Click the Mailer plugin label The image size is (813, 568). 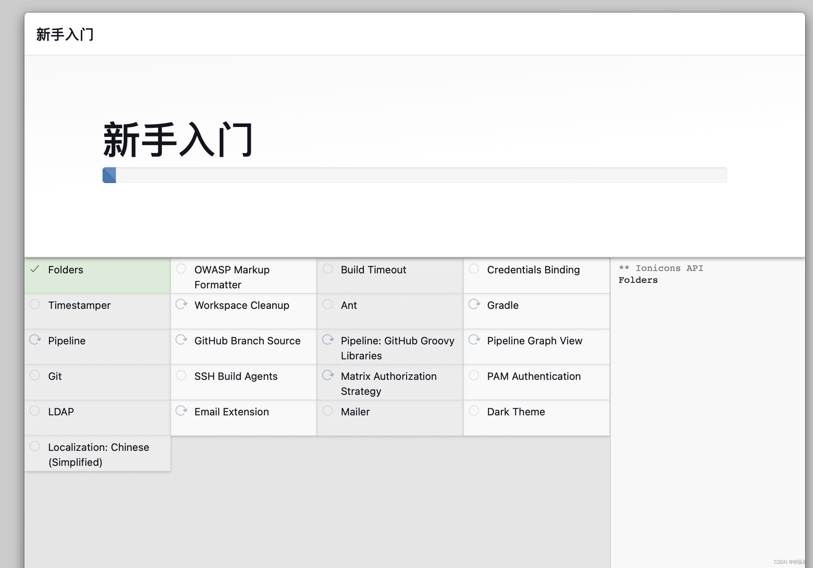click(x=355, y=412)
